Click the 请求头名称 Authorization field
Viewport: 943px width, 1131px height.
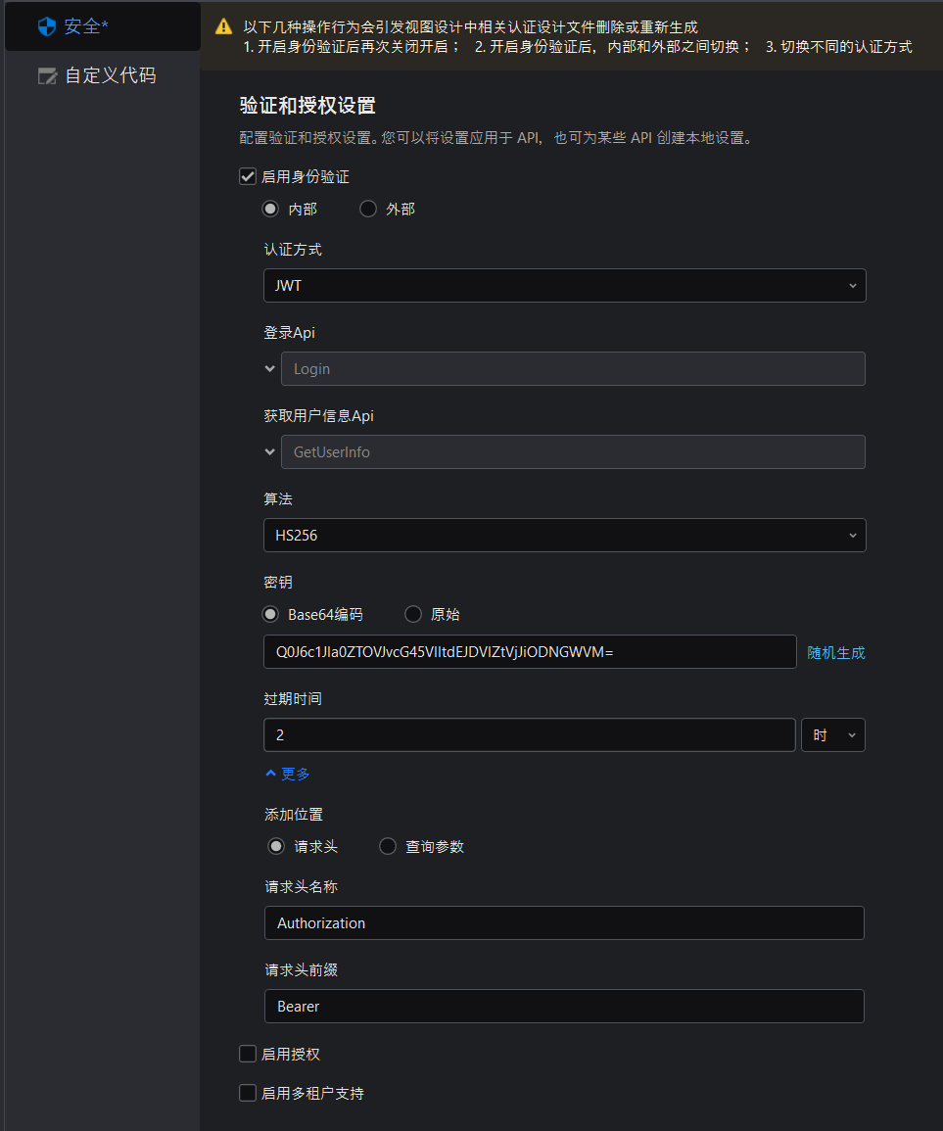564,923
